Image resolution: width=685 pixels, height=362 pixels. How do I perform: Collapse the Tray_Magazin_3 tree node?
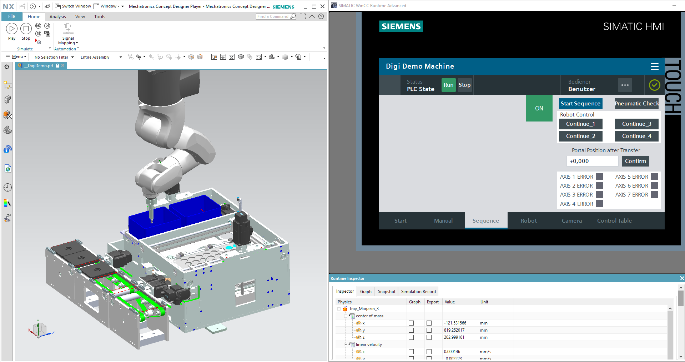[339, 309]
